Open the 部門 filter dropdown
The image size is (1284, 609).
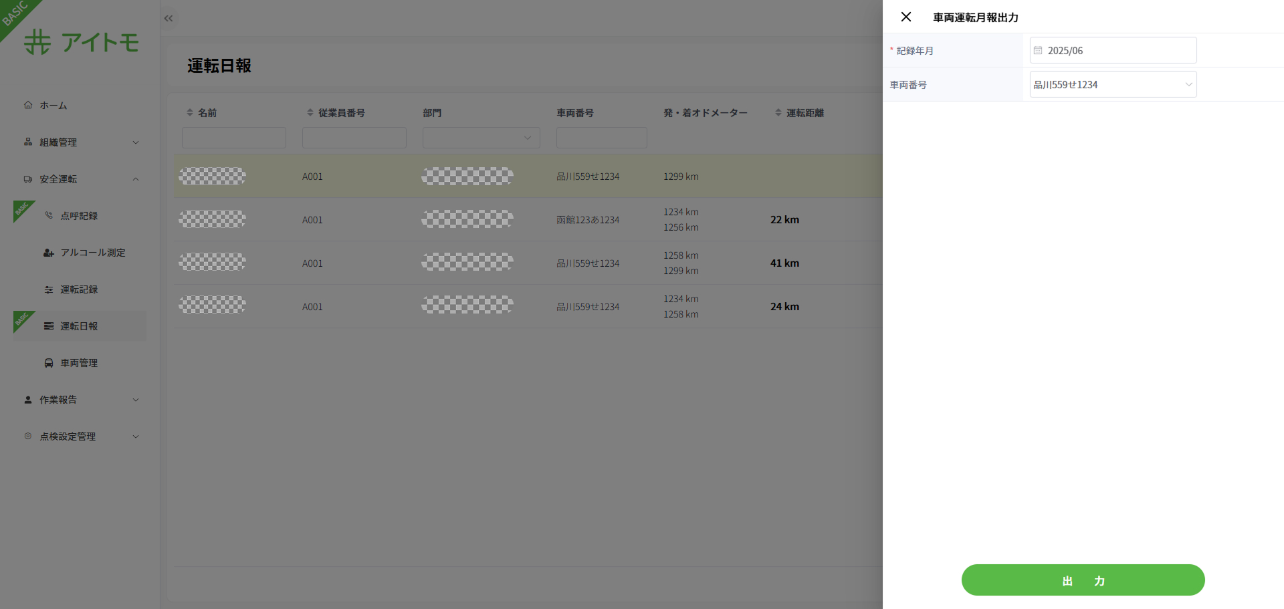click(x=481, y=138)
